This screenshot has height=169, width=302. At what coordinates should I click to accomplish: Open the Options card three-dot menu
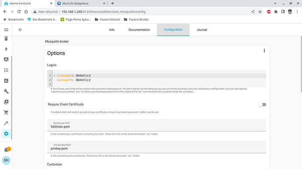point(264,51)
